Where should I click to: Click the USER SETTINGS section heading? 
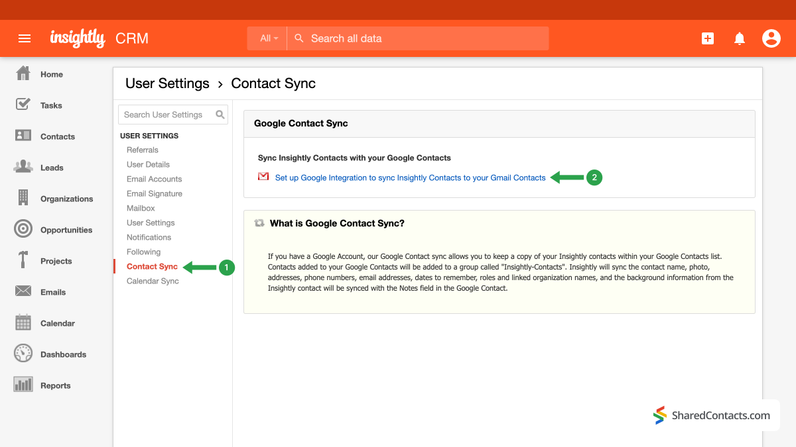pyautogui.click(x=149, y=136)
